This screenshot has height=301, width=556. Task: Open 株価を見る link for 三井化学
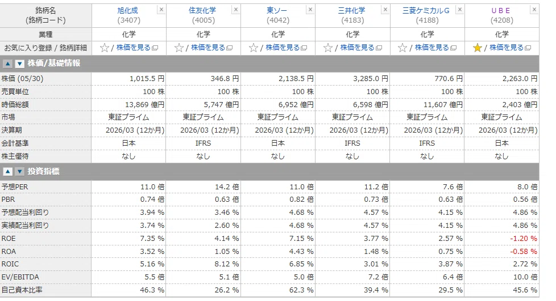358,48
